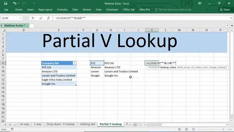Open Customize Quick Access Toolbar dropdown

[x=34, y=3]
